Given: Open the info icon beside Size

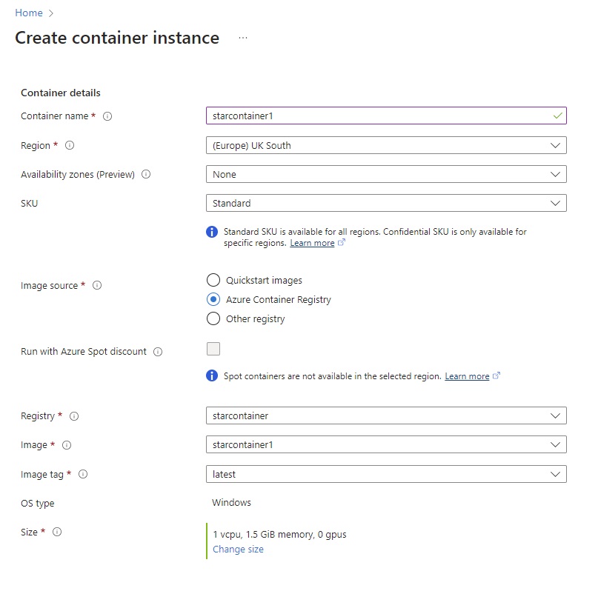Looking at the screenshot, I should (x=57, y=532).
